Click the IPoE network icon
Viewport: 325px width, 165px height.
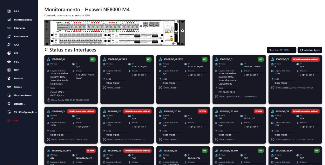point(9,62)
